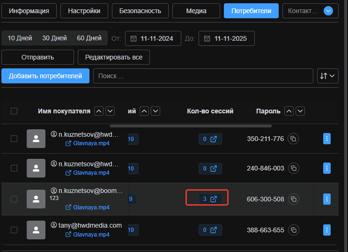
Task: Check the row with password 240-846-003
Action: (14, 168)
